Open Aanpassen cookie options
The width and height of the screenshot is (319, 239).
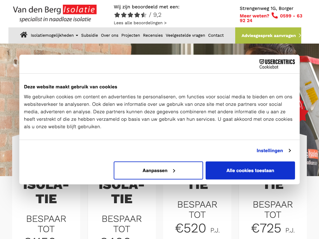(x=158, y=171)
